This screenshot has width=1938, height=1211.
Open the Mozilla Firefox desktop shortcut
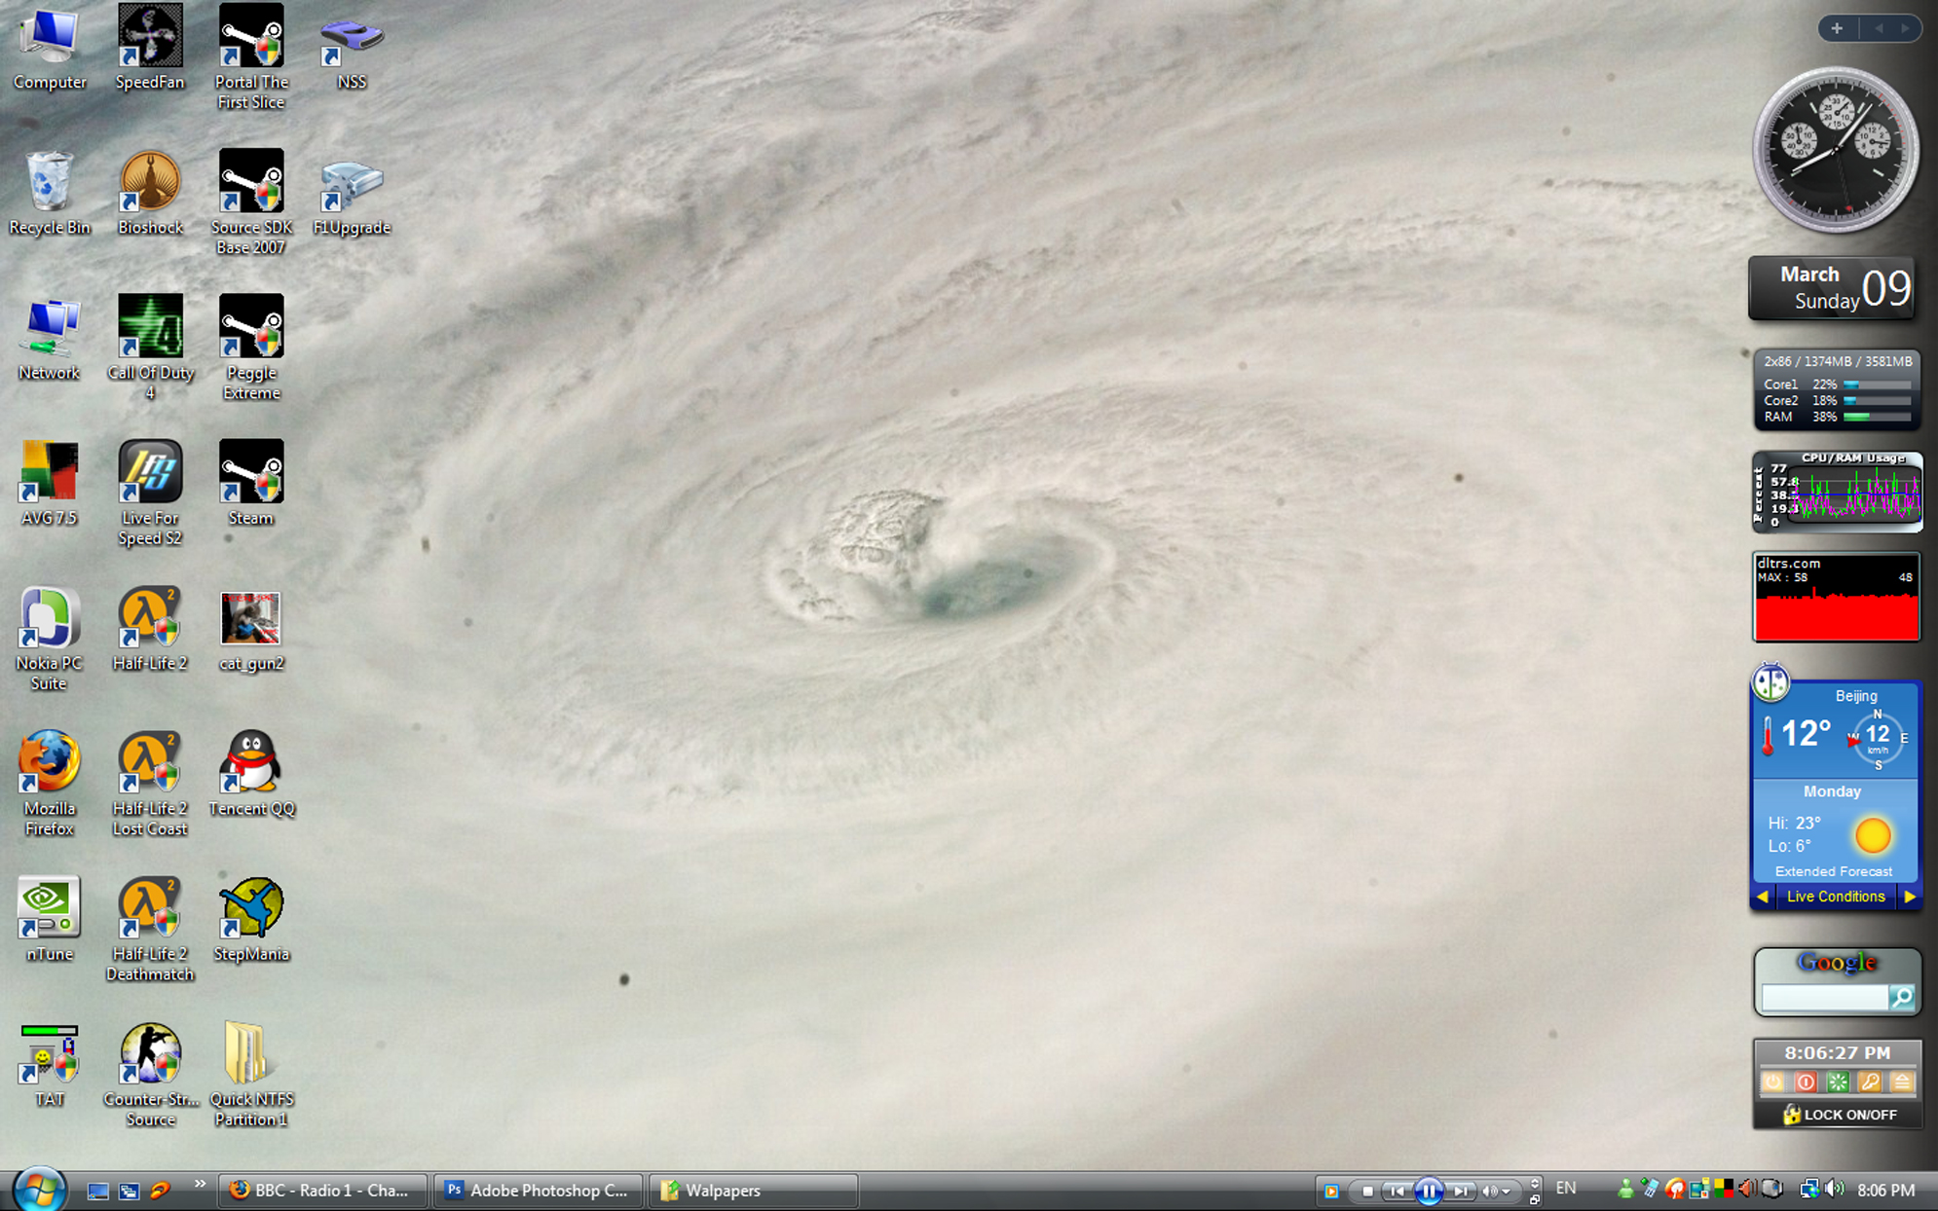[49, 762]
